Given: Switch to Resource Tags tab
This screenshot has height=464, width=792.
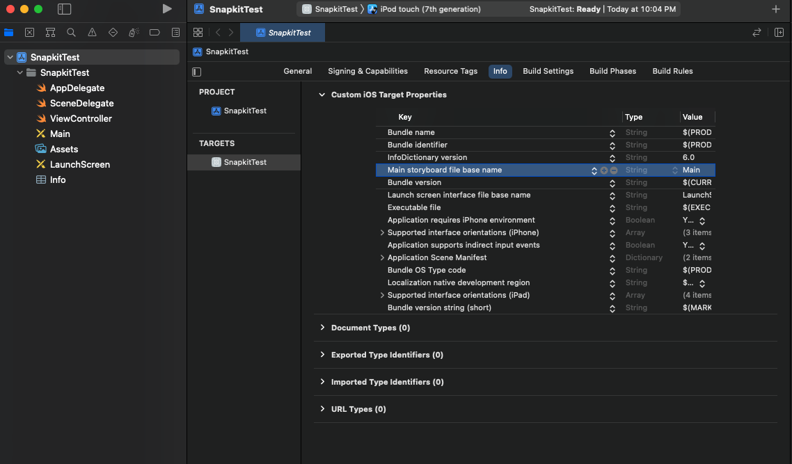Looking at the screenshot, I should coord(450,71).
